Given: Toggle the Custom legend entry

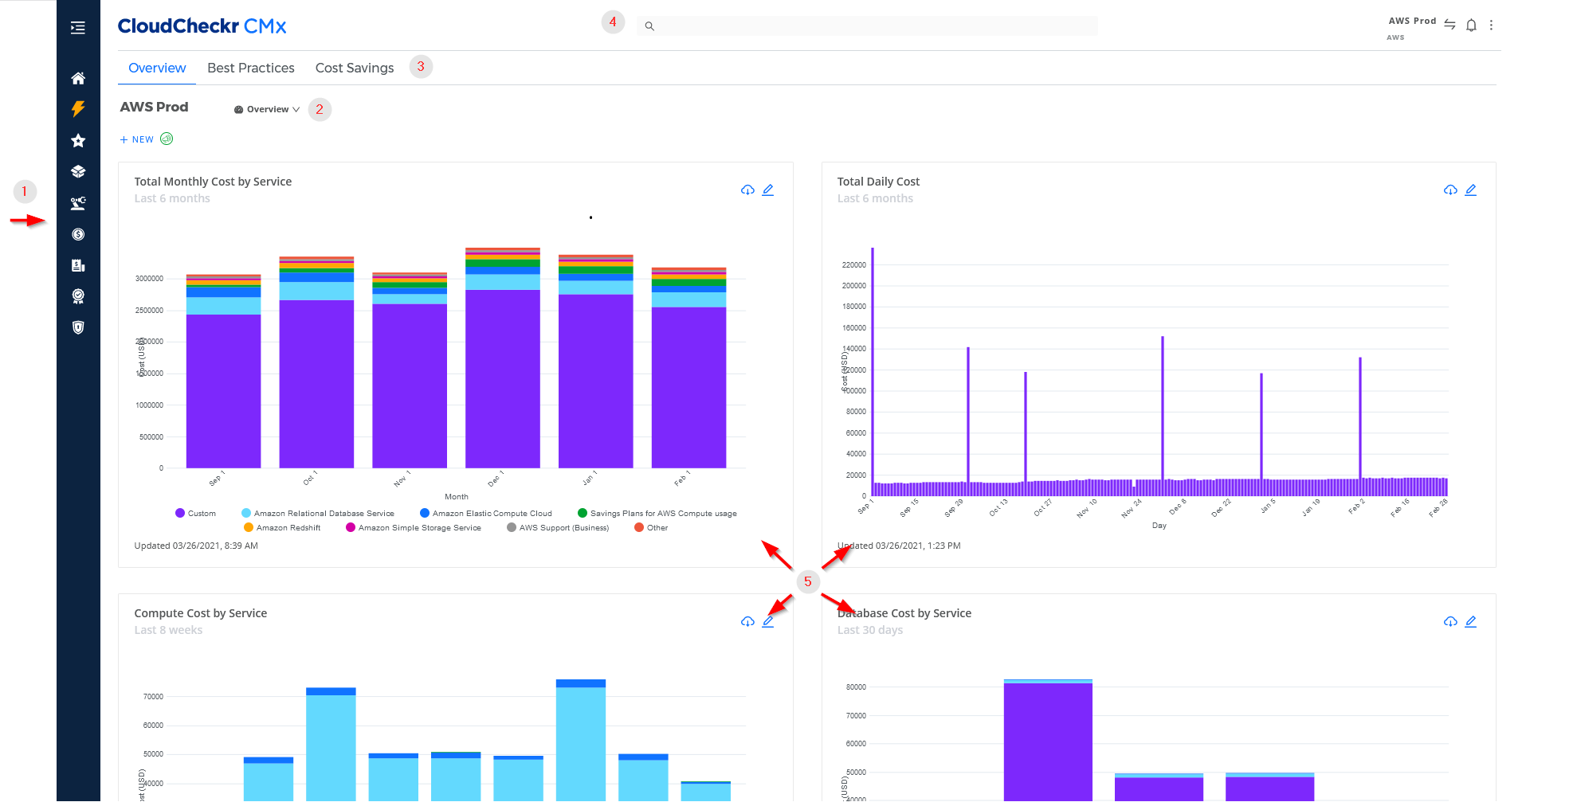Looking at the screenshot, I should point(196,513).
